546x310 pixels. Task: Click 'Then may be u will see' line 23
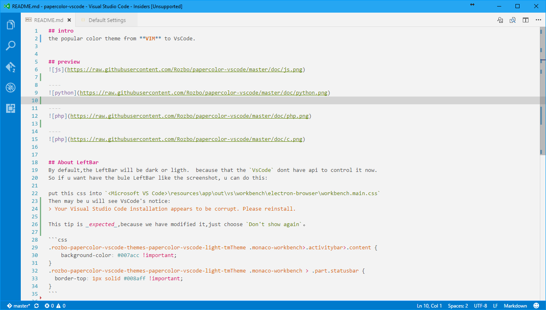click(x=110, y=201)
